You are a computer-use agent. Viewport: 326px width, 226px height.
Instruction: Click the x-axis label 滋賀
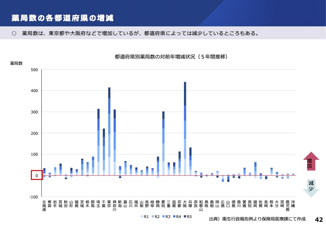pos(174,204)
